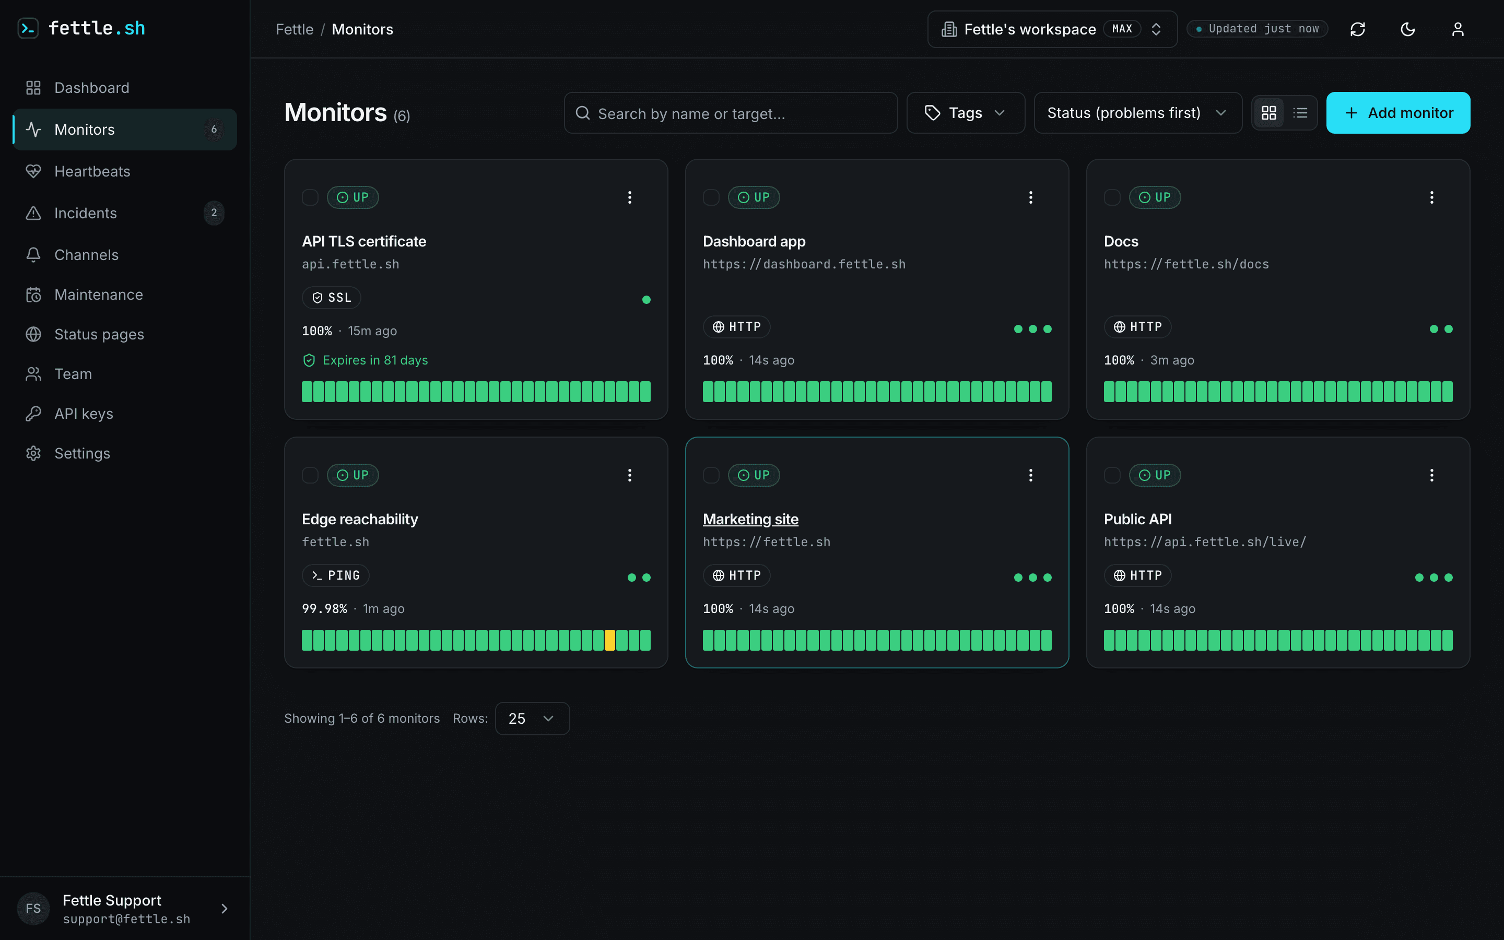Expand the Fettle Support account chevron
1504x940 pixels.
point(225,909)
